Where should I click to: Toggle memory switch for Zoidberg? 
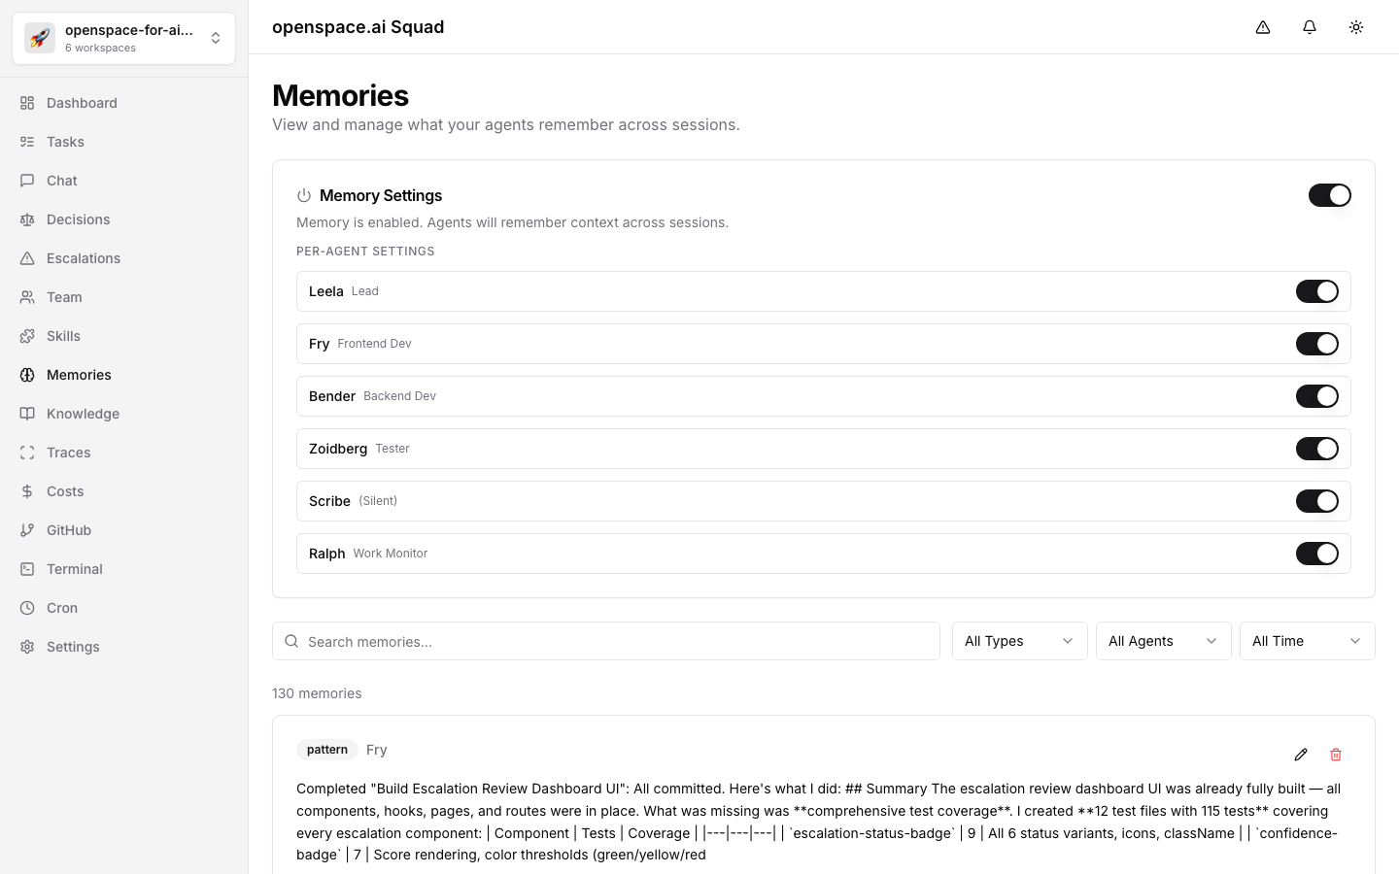pos(1316,449)
